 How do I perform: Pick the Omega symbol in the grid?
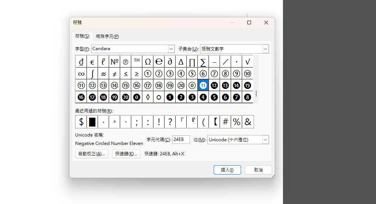148,62
